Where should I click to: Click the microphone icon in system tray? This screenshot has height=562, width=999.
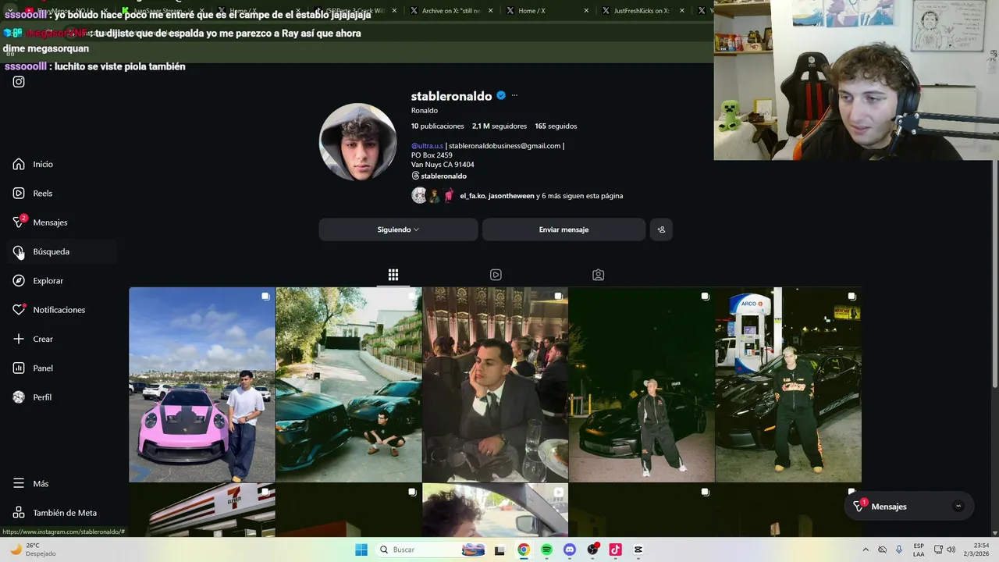[899, 550]
